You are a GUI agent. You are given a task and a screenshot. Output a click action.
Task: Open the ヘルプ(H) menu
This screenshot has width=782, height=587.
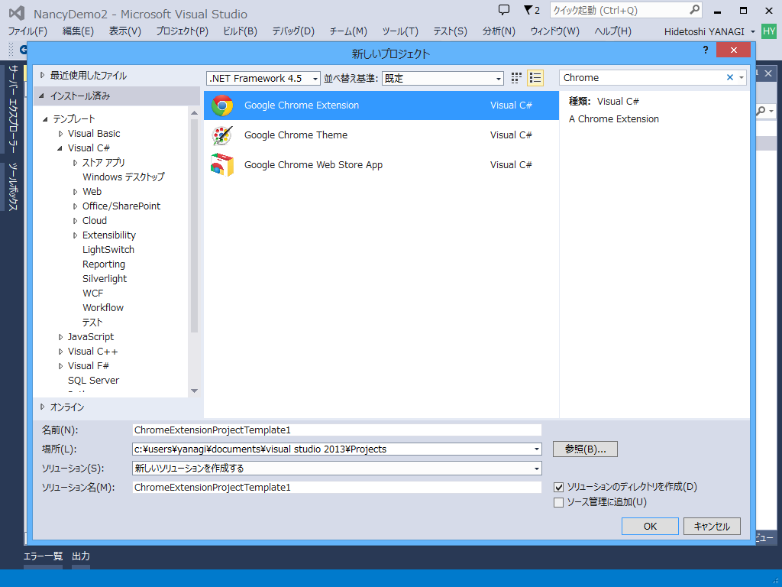tap(613, 31)
